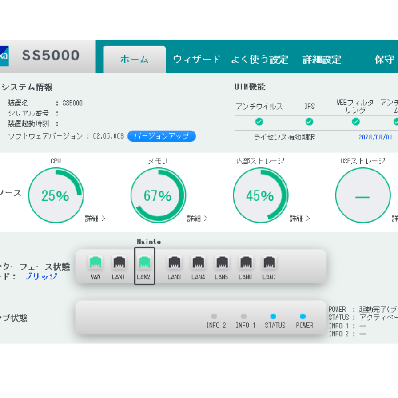Click the システム情報 heading
The height and width of the screenshot is (398, 398).
pyautogui.click(x=27, y=88)
